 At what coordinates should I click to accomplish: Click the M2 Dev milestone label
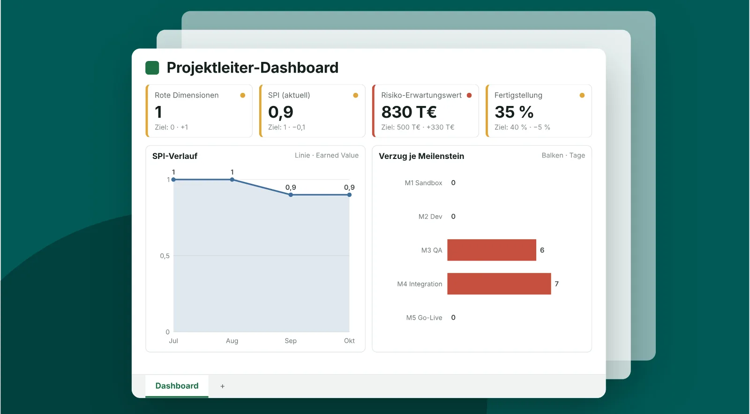(x=430, y=217)
